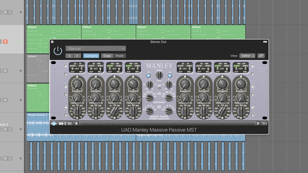Viewport: 308px width, 173px height.
Task: Click the red record-enable R button on track
Action: coord(5,42)
